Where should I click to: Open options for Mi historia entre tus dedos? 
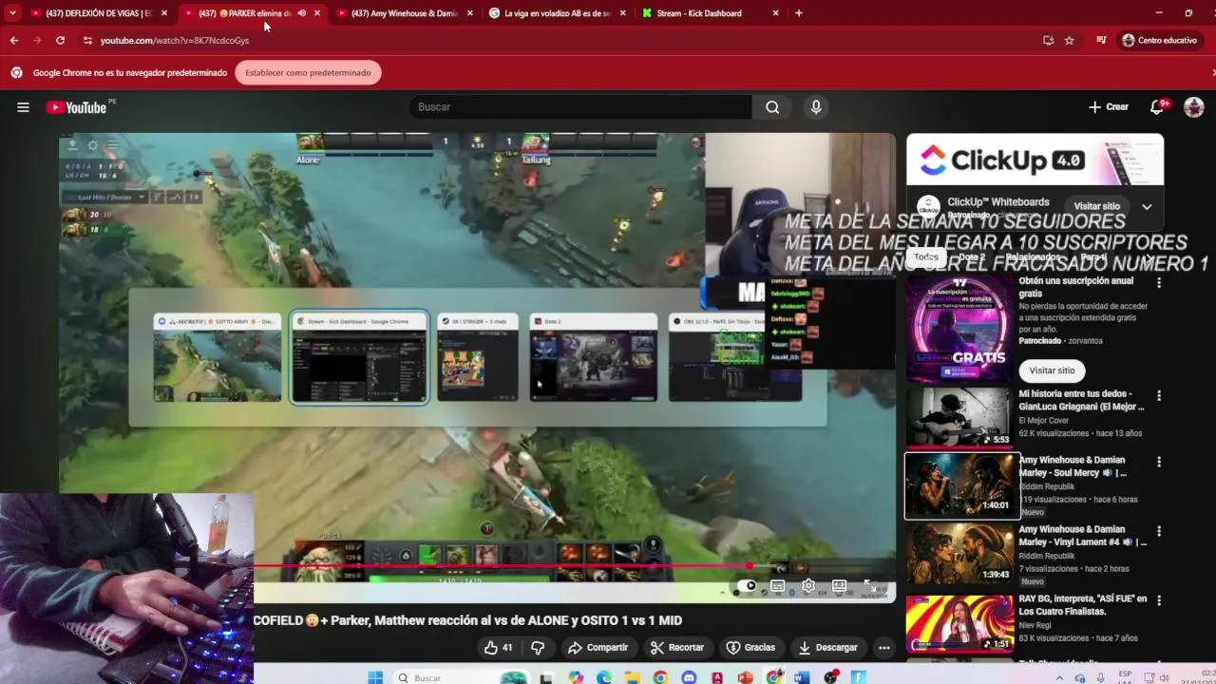click(x=1158, y=395)
